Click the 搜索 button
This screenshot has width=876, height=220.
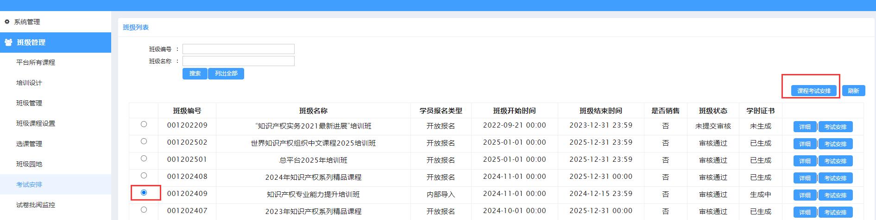coord(195,73)
